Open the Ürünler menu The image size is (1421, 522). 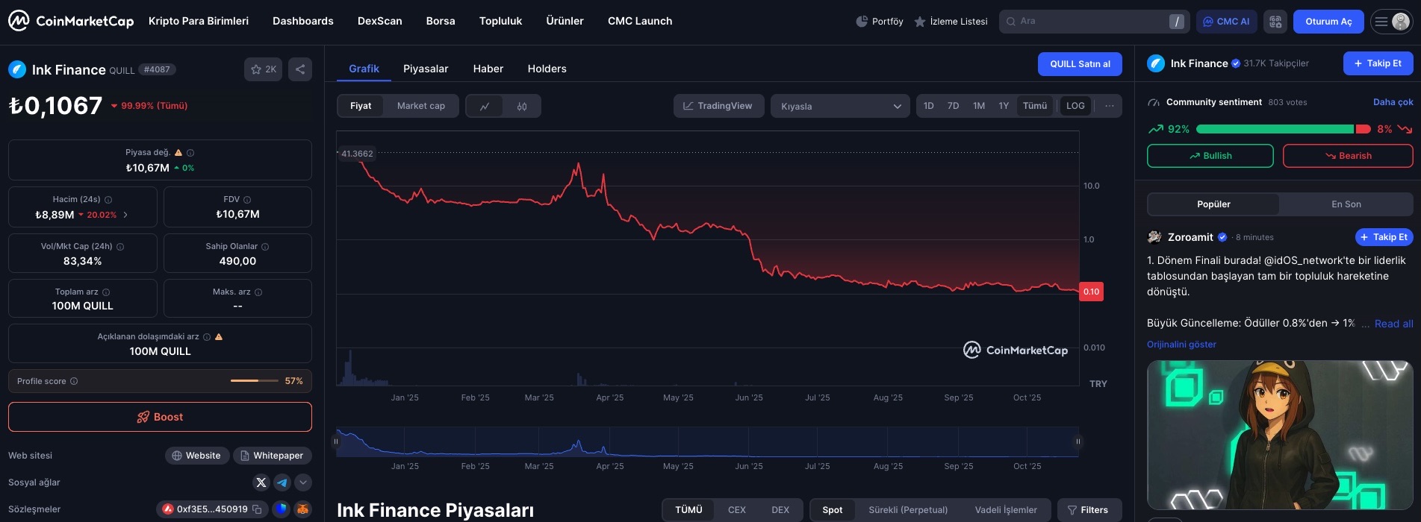click(x=565, y=21)
